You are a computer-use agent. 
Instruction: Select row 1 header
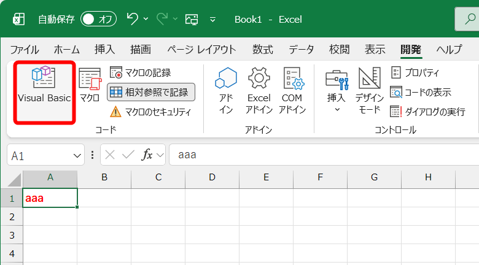click(x=12, y=198)
